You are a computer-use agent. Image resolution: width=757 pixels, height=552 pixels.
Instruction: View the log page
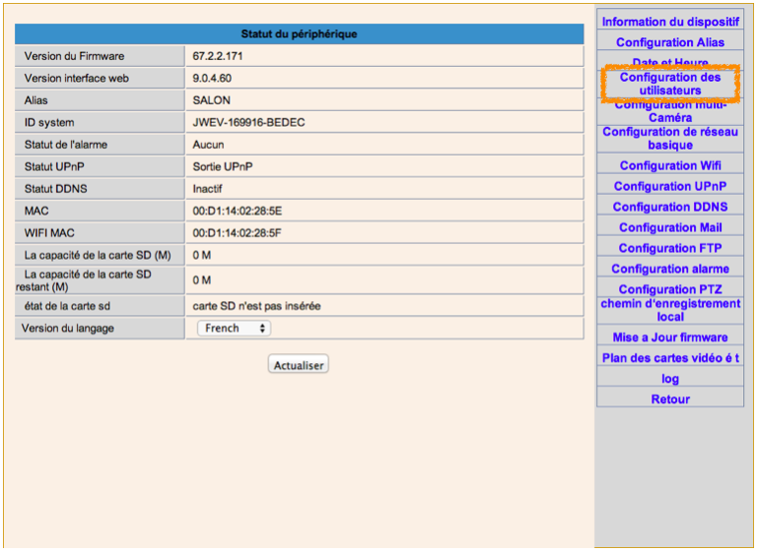[670, 379]
